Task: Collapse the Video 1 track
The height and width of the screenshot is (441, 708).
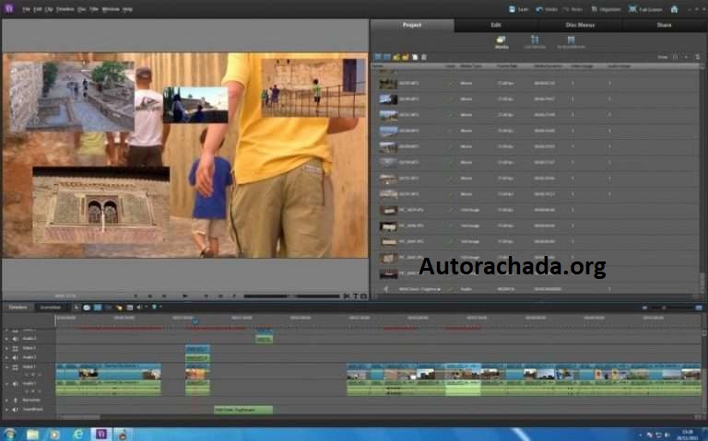Action: click(6, 367)
